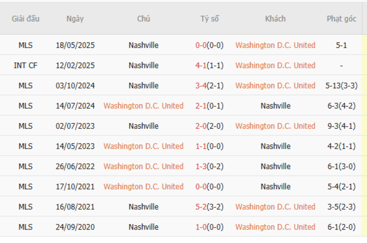Click the 3-4 score from 03/10/2024
The image size is (367, 243).
coord(202,85)
